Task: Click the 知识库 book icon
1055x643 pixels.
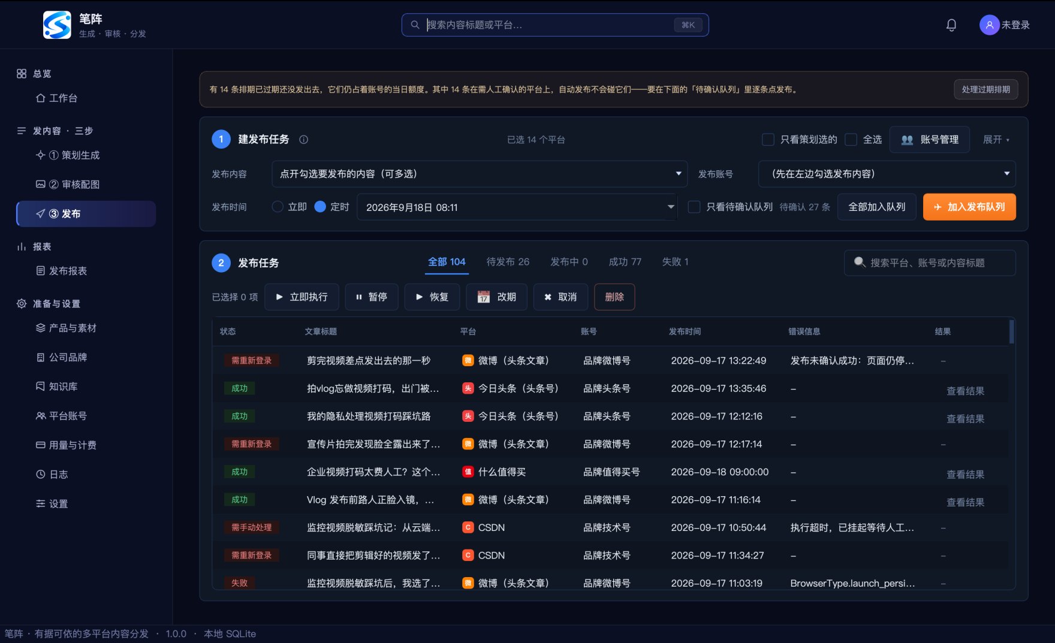Action: click(40, 387)
